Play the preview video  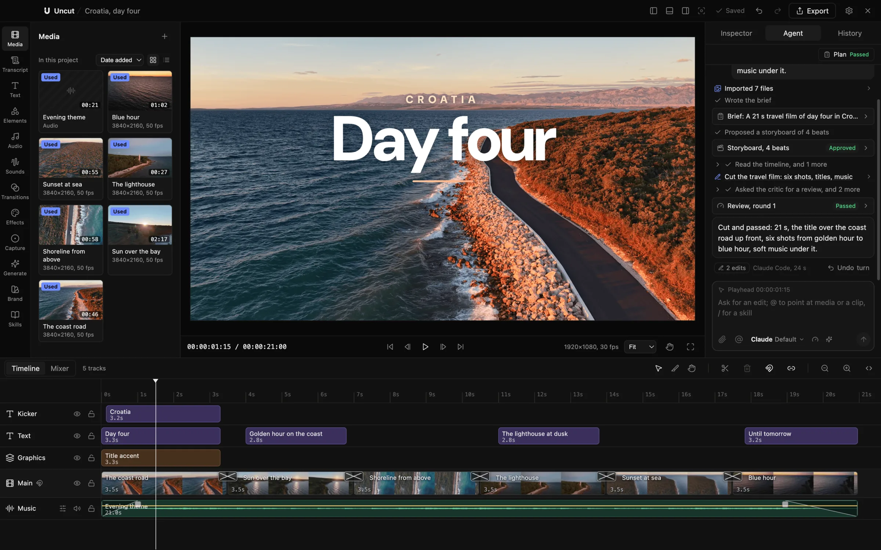(425, 346)
